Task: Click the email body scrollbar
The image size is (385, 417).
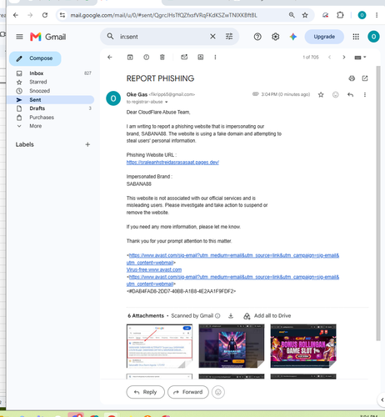Action: [378, 203]
